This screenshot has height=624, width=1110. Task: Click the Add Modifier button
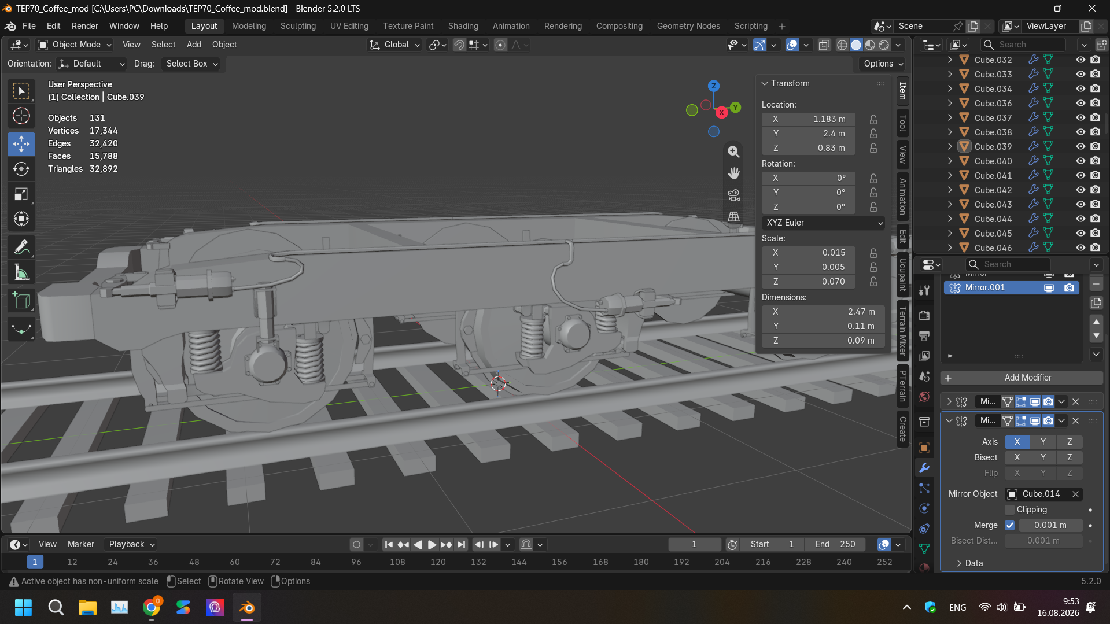tap(1022, 378)
